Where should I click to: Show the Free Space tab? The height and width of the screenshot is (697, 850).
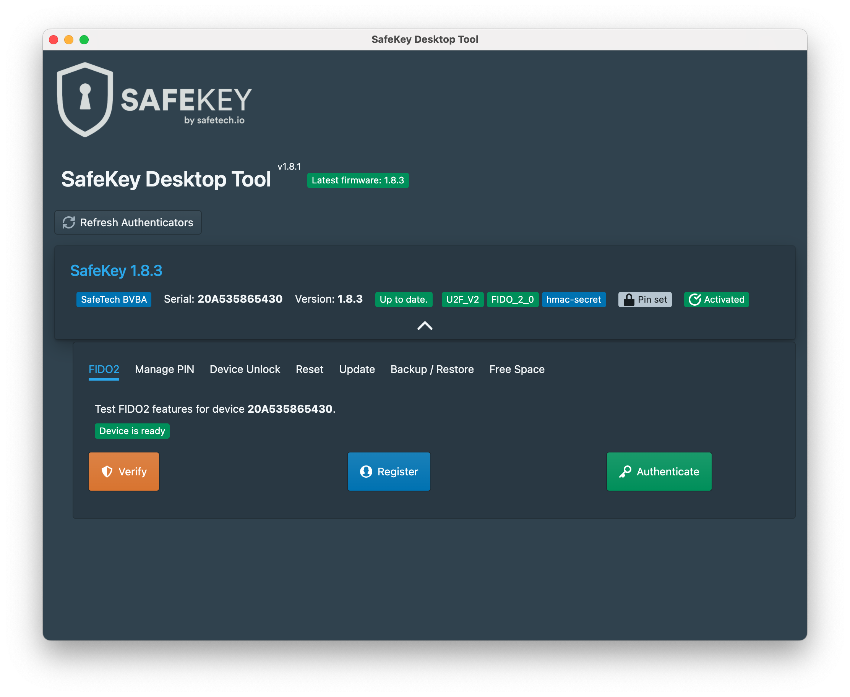(516, 369)
